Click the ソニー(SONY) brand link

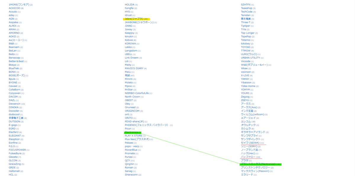249,146
